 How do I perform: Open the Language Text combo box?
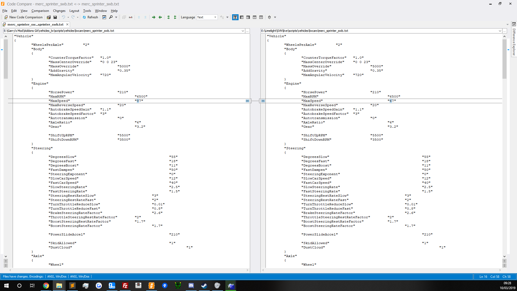pyautogui.click(x=207, y=17)
